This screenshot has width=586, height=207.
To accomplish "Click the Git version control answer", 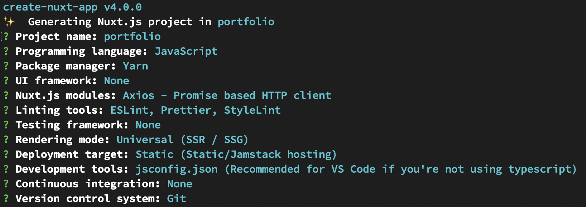I will click(177, 199).
